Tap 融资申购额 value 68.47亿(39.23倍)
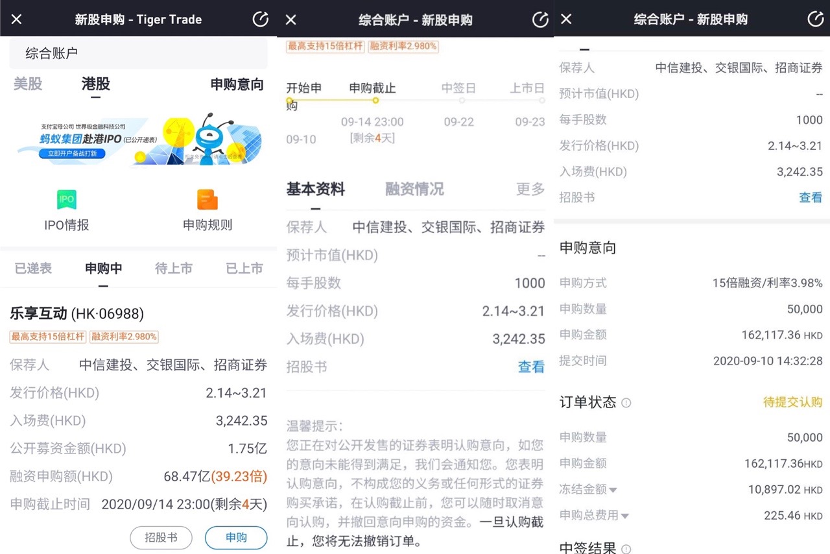 tap(215, 476)
